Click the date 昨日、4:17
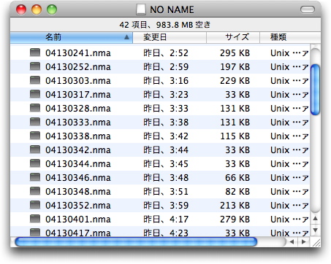This screenshot has height=264, width=331. point(166,220)
